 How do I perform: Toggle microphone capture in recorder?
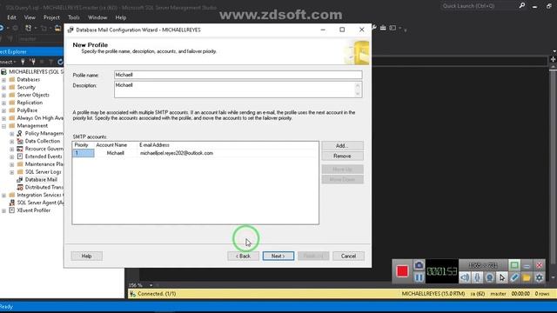(478, 277)
